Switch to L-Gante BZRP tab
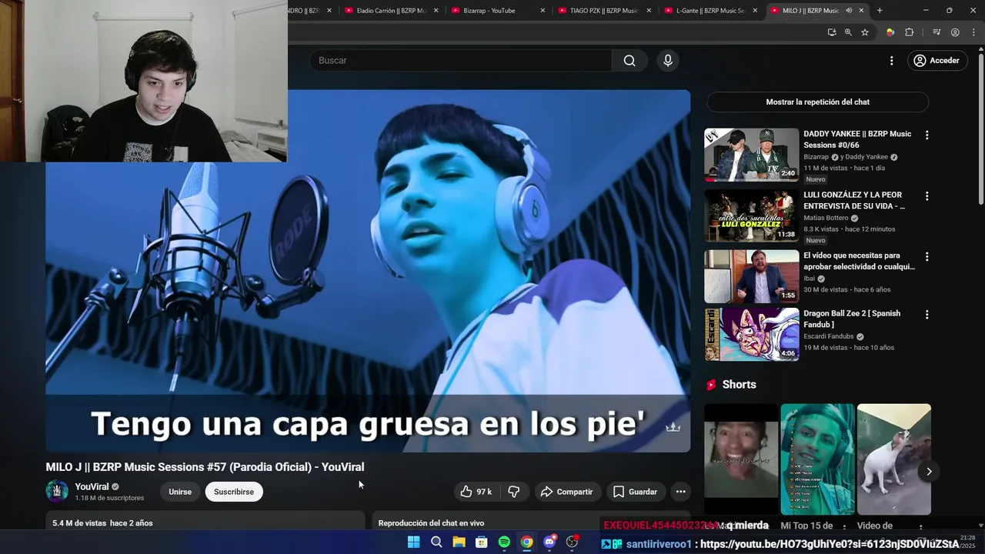Screen dimensions: 985x554 tap(710, 11)
